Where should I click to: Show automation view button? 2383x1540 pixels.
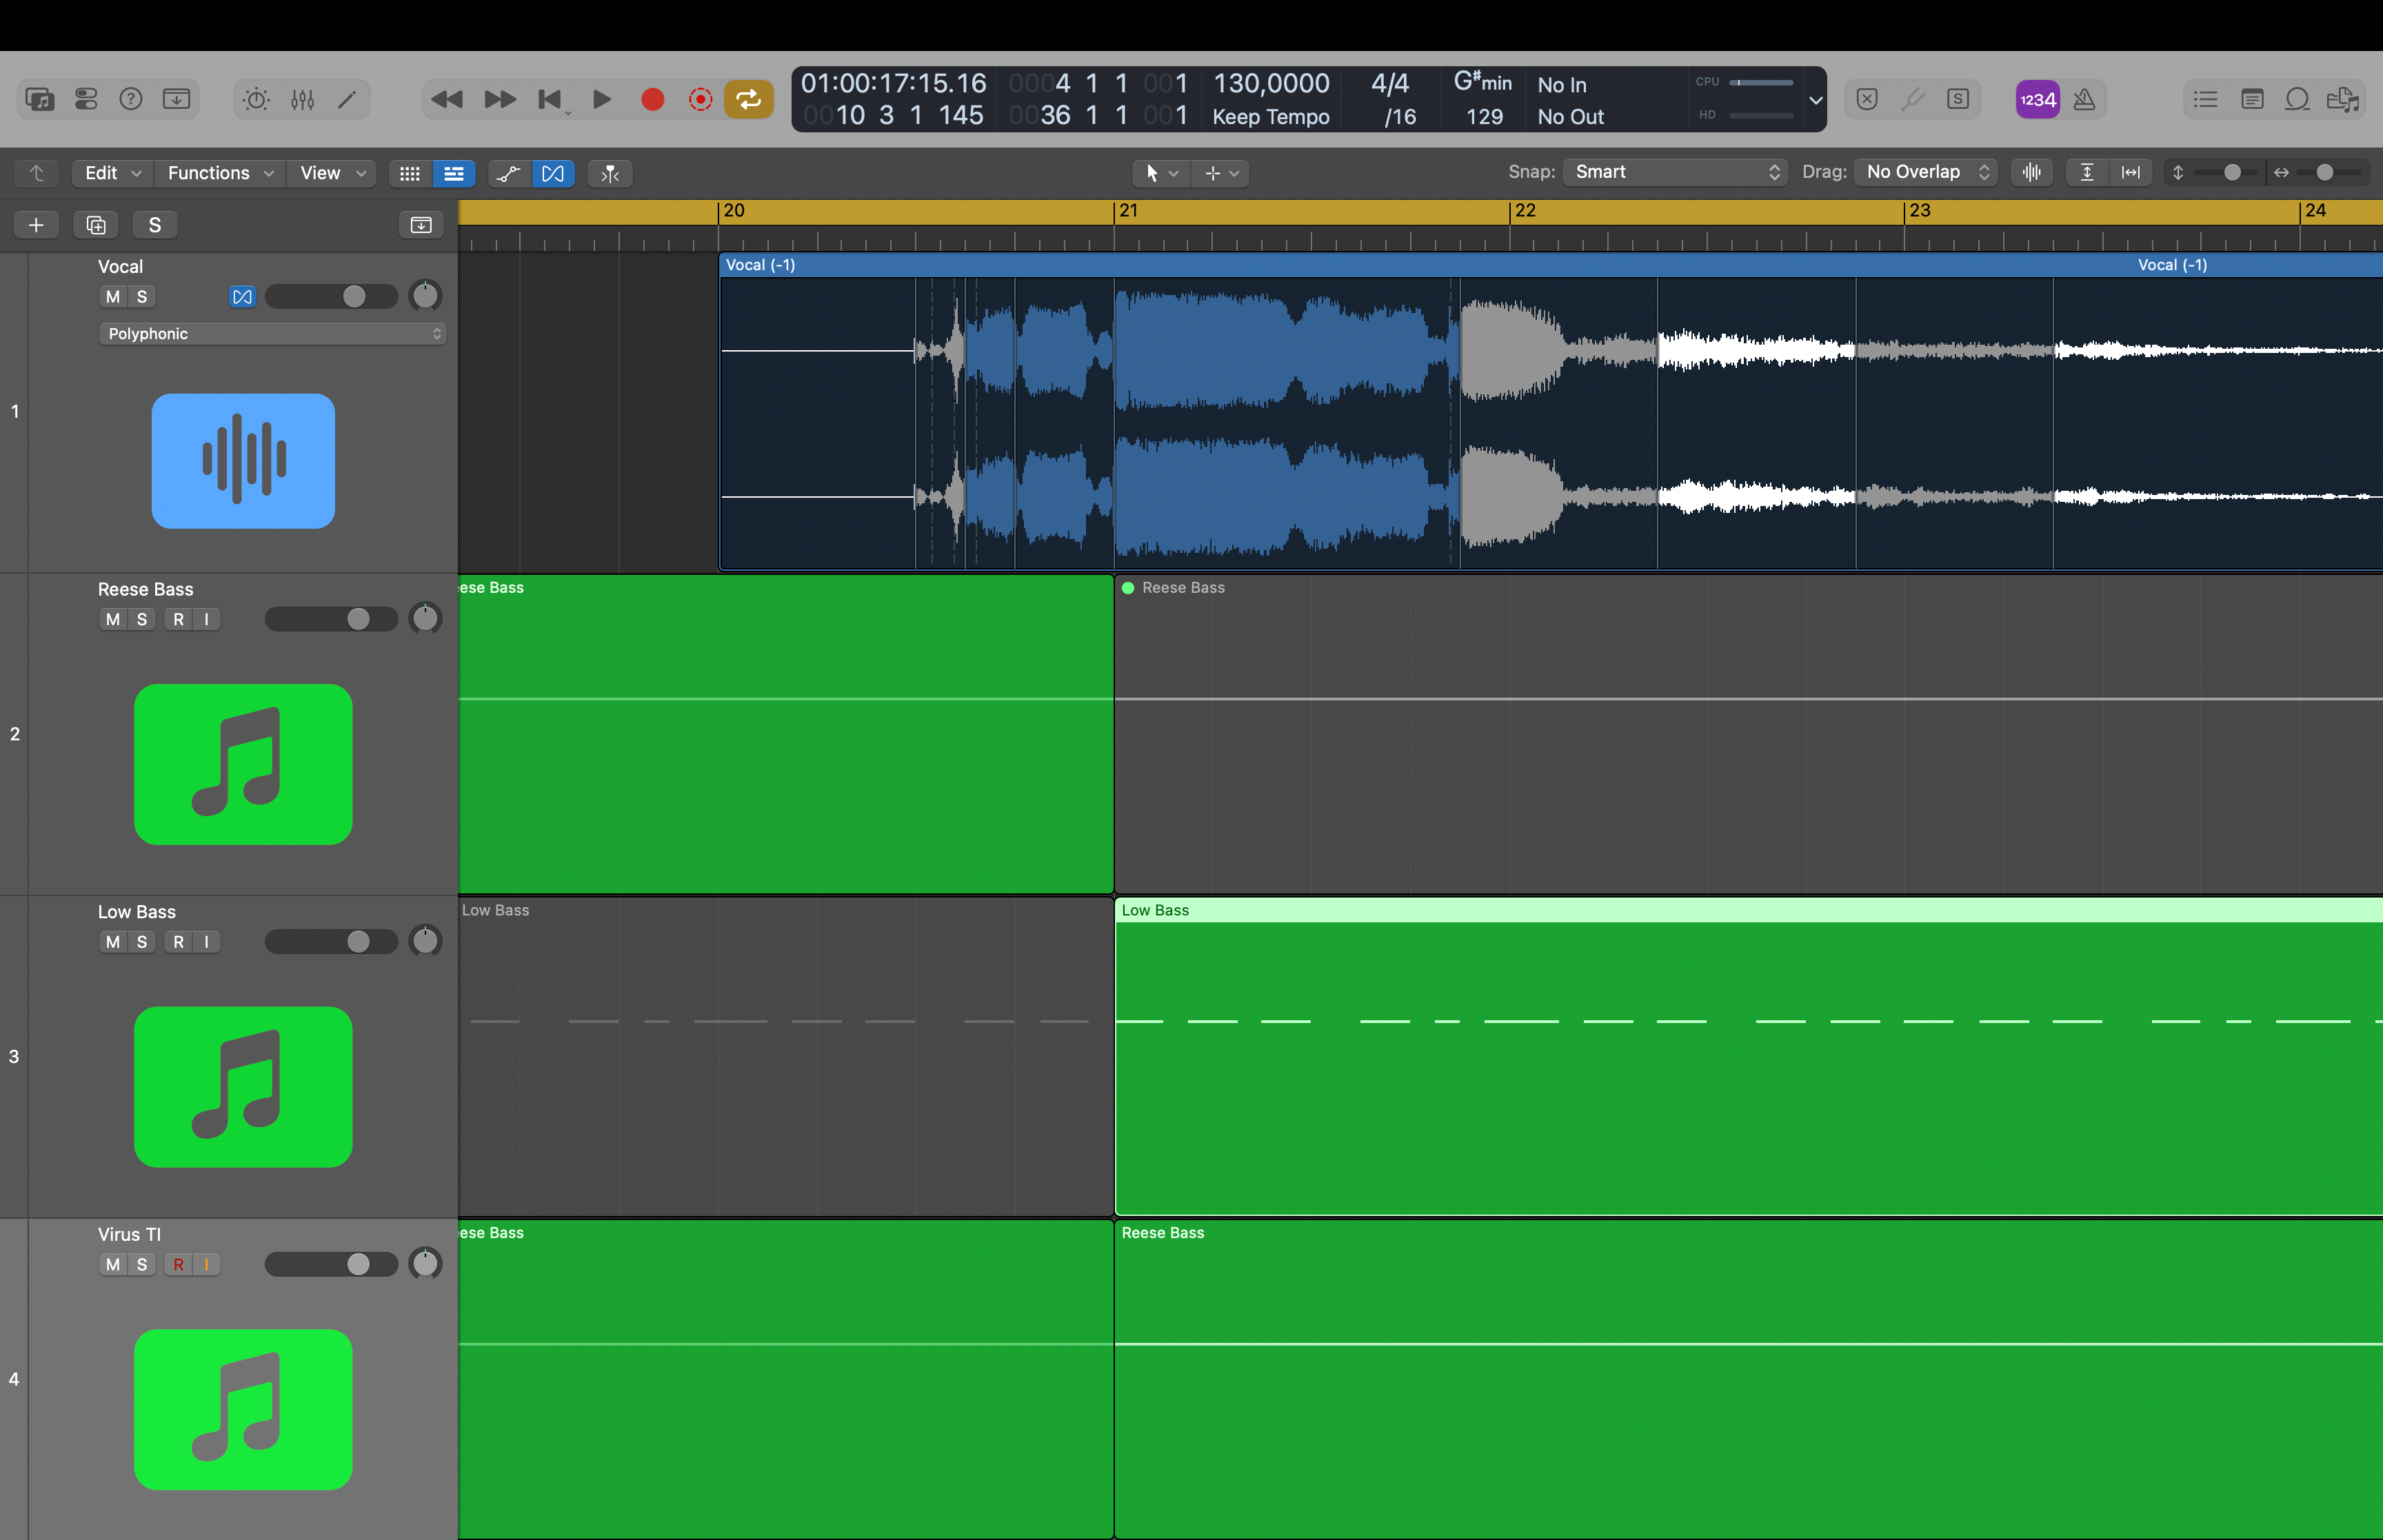(x=509, y=173)
